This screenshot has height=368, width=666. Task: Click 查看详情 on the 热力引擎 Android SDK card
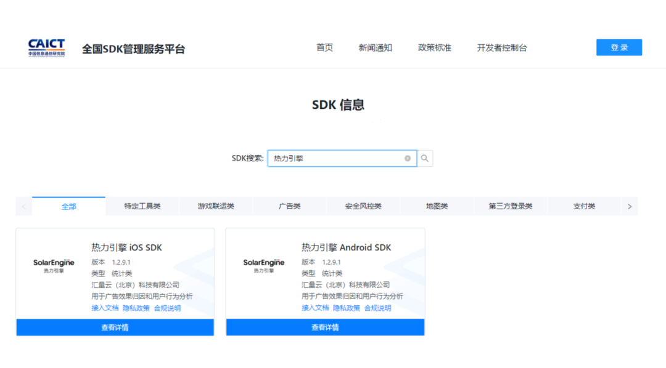coord(325,327)
